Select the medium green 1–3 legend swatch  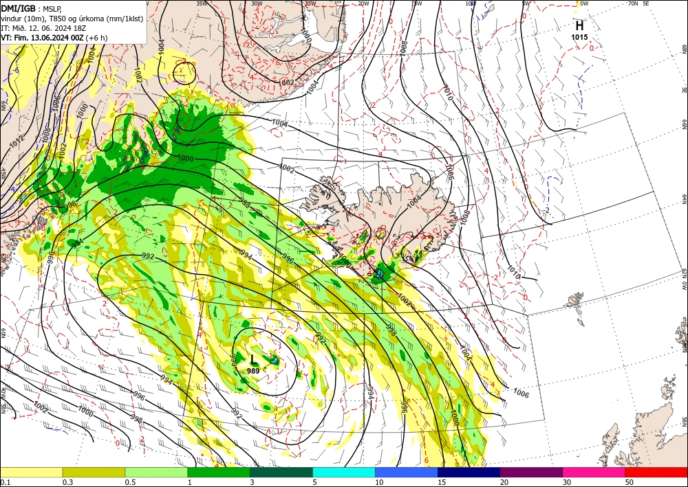(219, 472)
